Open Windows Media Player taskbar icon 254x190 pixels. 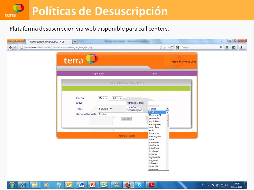46,185
